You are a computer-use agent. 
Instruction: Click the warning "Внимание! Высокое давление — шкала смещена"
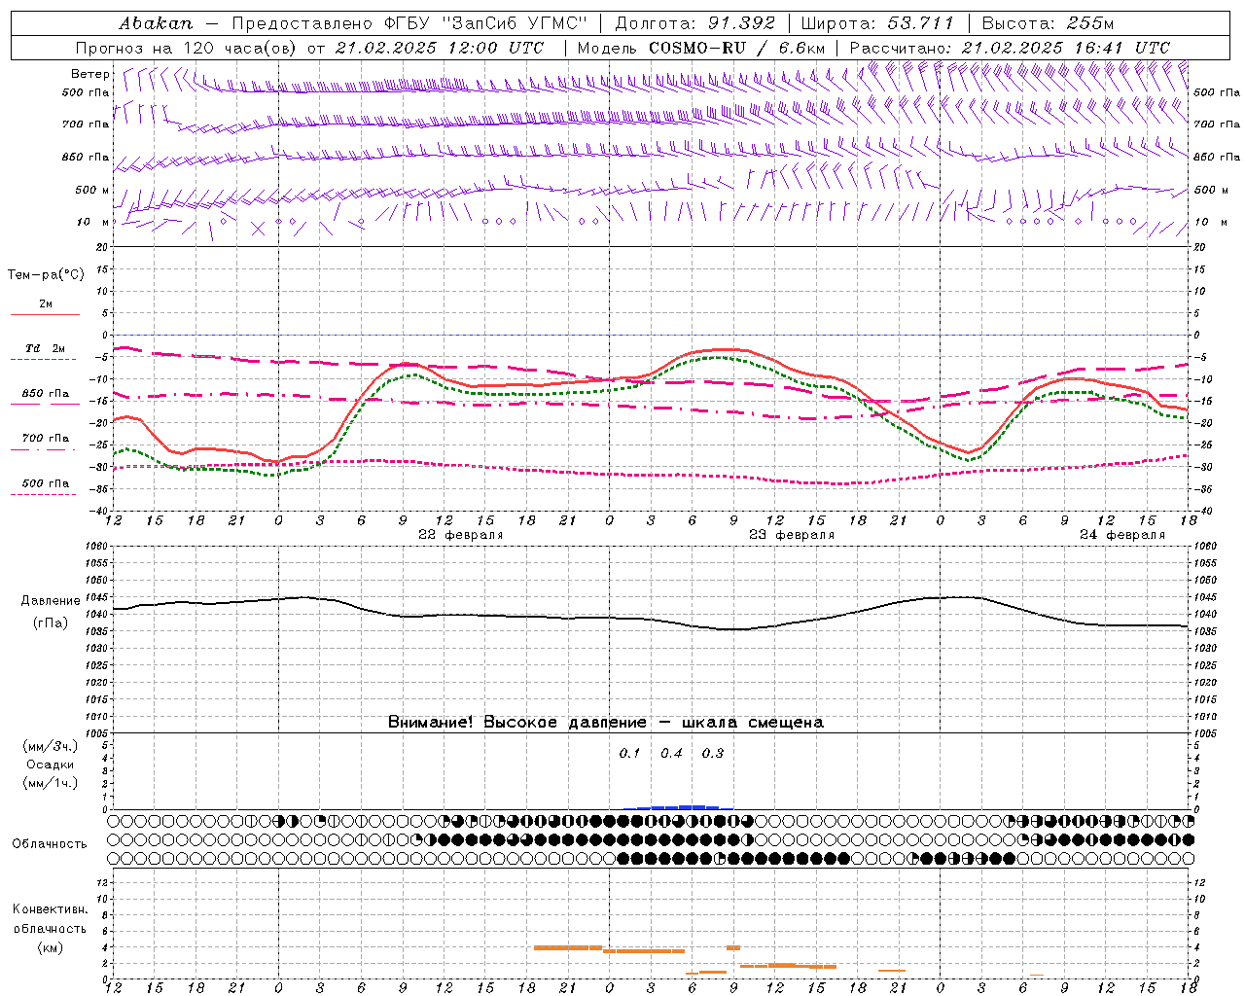(x=606, y=723)
